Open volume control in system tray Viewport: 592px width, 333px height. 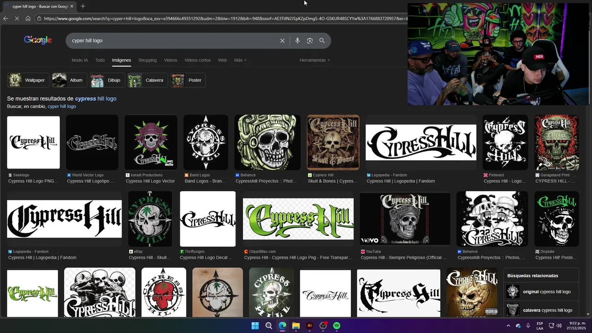click(x=560, y=326)
